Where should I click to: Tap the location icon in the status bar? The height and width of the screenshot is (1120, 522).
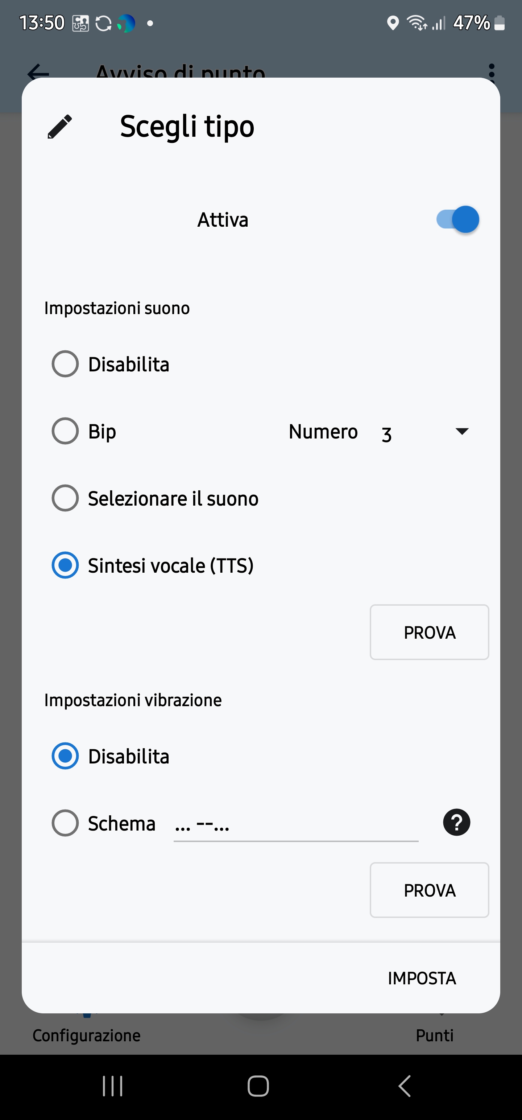pyautogui.click(x=393, y=23)
